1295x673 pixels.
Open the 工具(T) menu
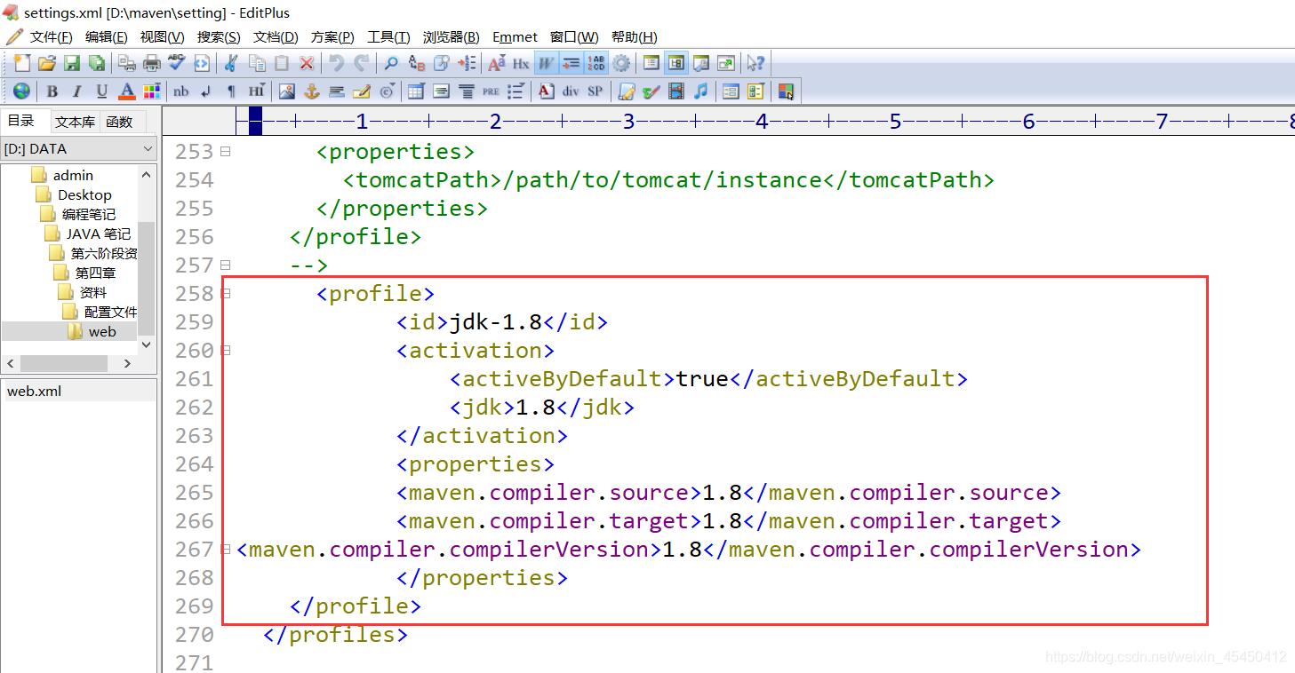(388, 36)
